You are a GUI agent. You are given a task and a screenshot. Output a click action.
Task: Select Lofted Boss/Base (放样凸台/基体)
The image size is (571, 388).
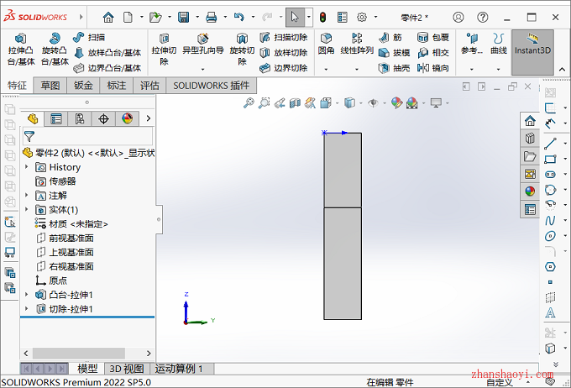tap(107, 53)
